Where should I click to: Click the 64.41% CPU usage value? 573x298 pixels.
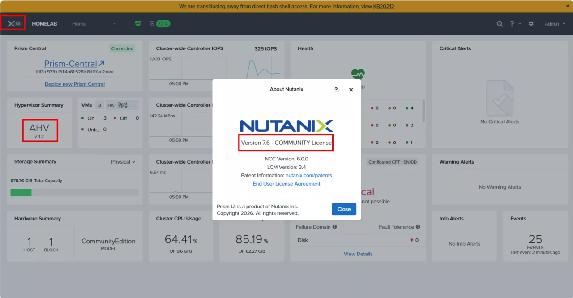click(x=181, y=239)
